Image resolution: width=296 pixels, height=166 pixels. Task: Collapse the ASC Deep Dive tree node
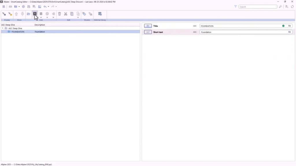coord(3,28)
